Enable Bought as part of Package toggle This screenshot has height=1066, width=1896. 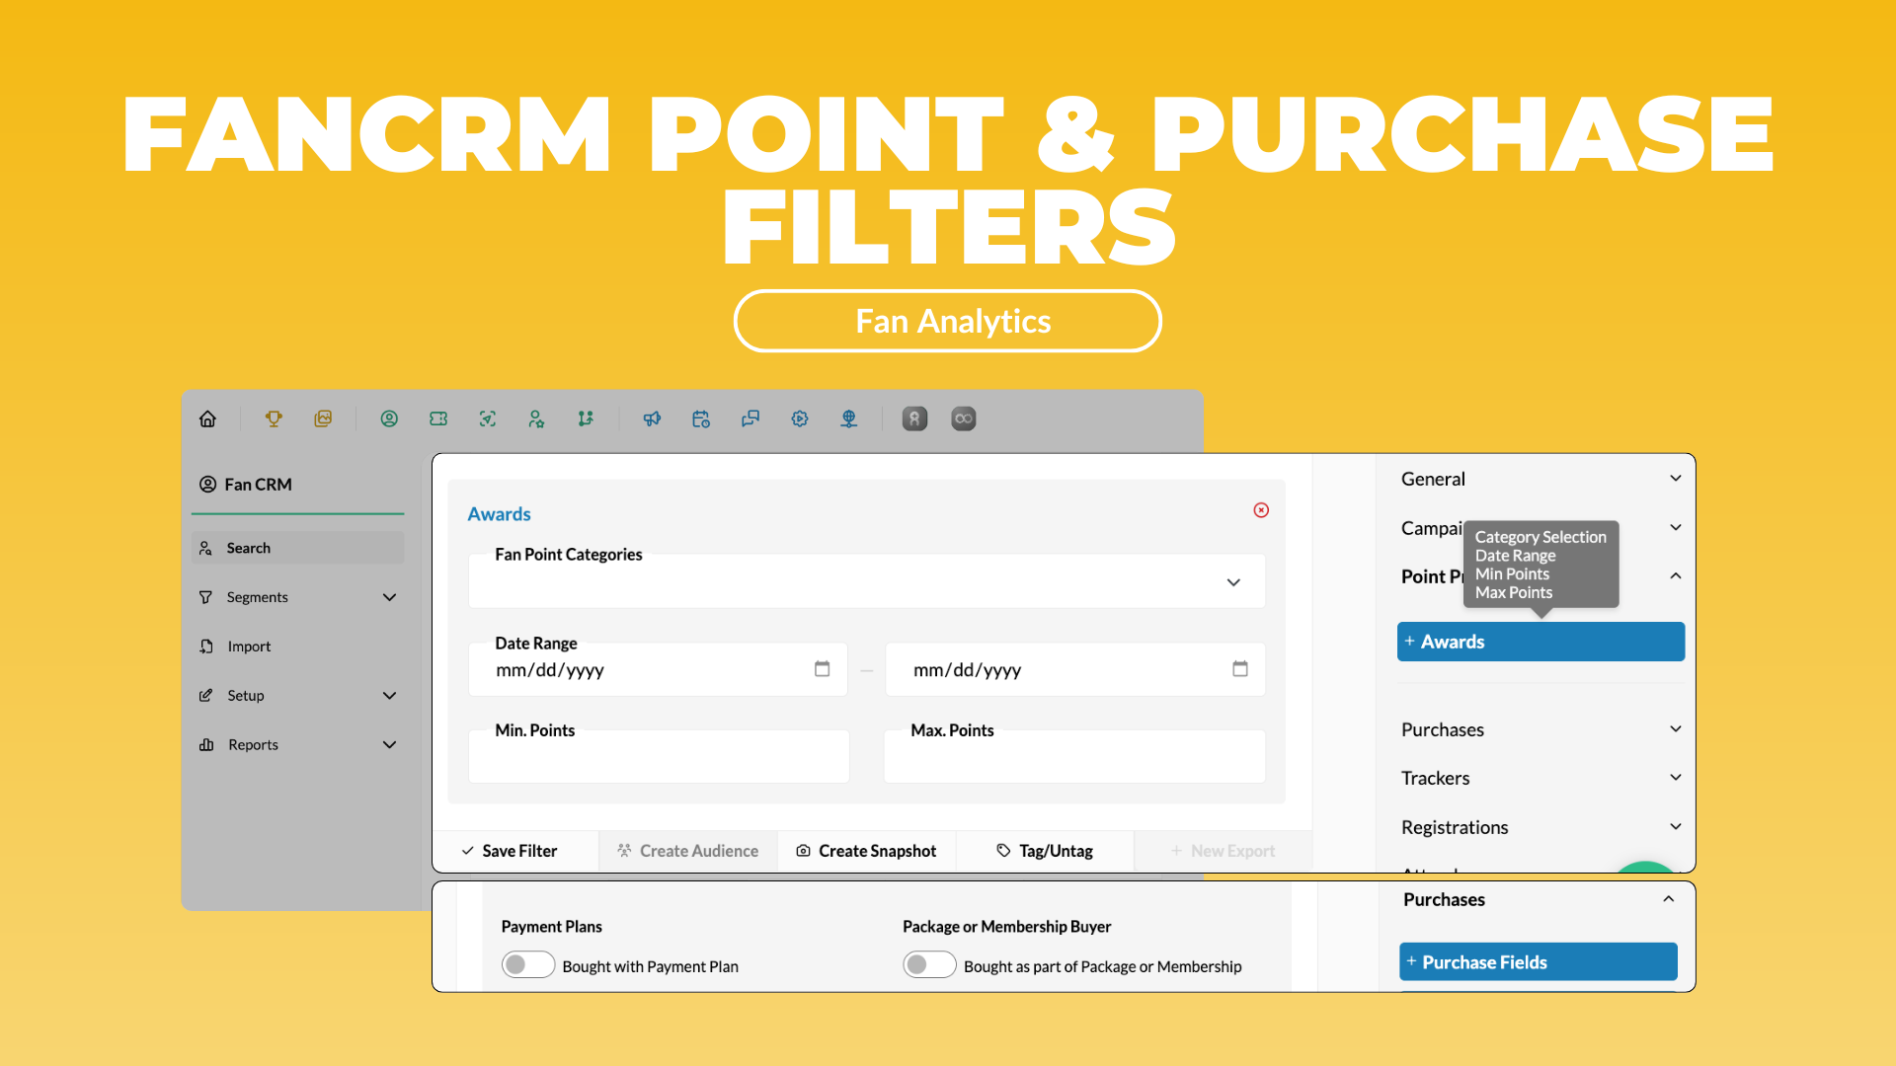(929, 965)
